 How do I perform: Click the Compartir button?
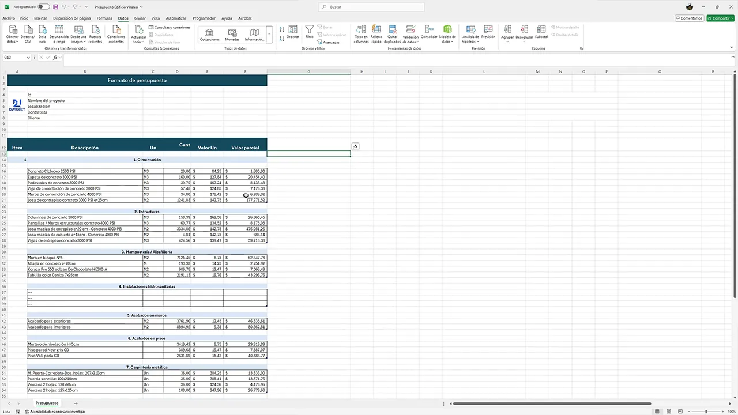[720, 18]
